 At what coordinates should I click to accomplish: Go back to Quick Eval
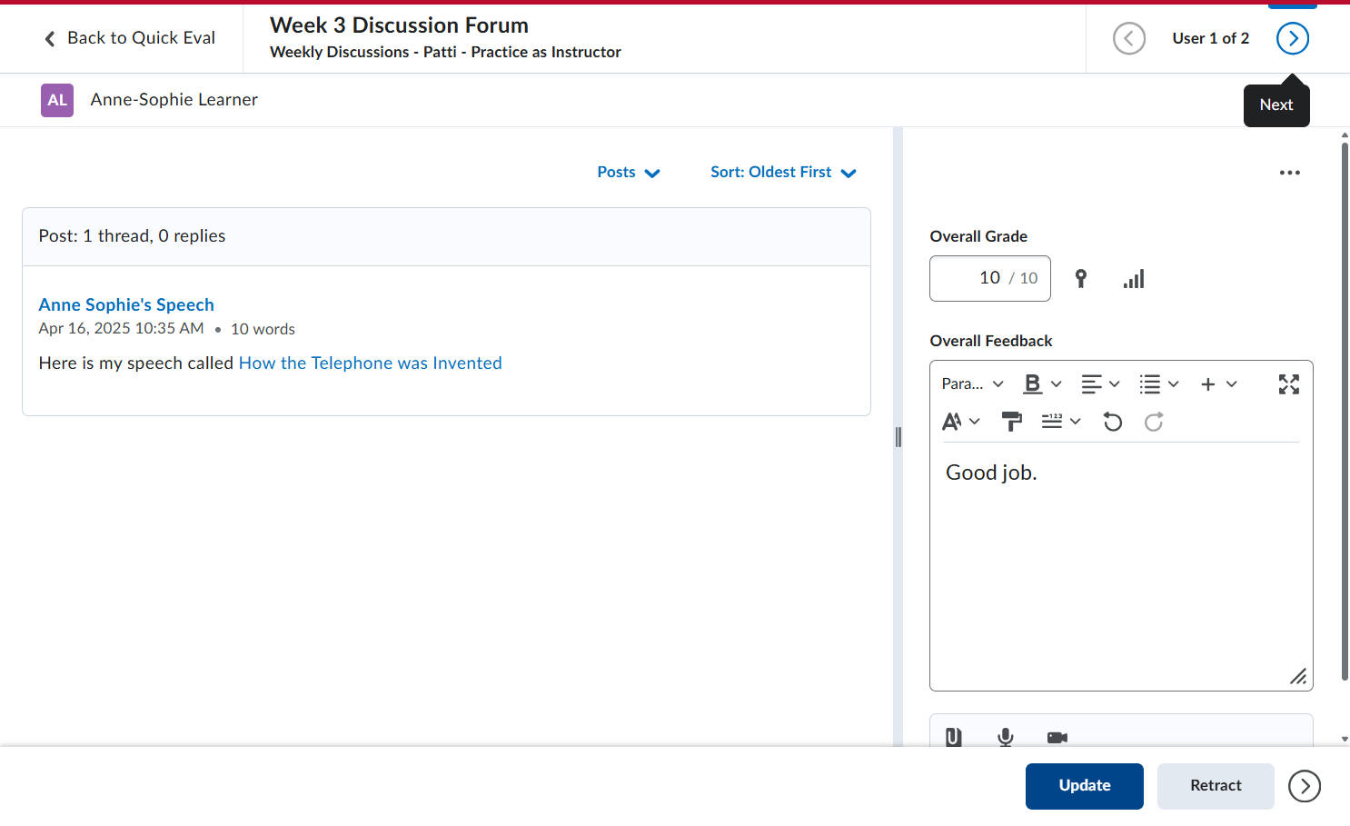(x=130, y=38)
